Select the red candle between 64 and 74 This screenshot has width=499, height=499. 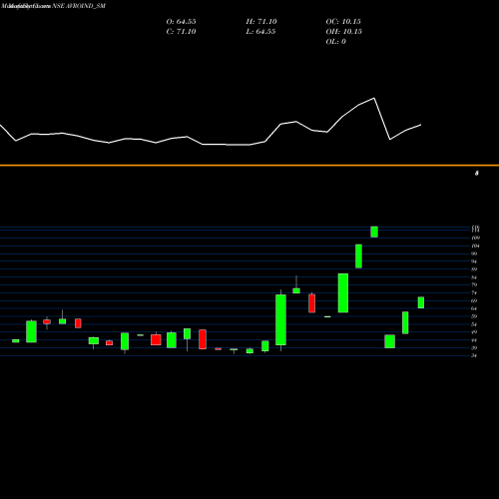tap(311, 303)
